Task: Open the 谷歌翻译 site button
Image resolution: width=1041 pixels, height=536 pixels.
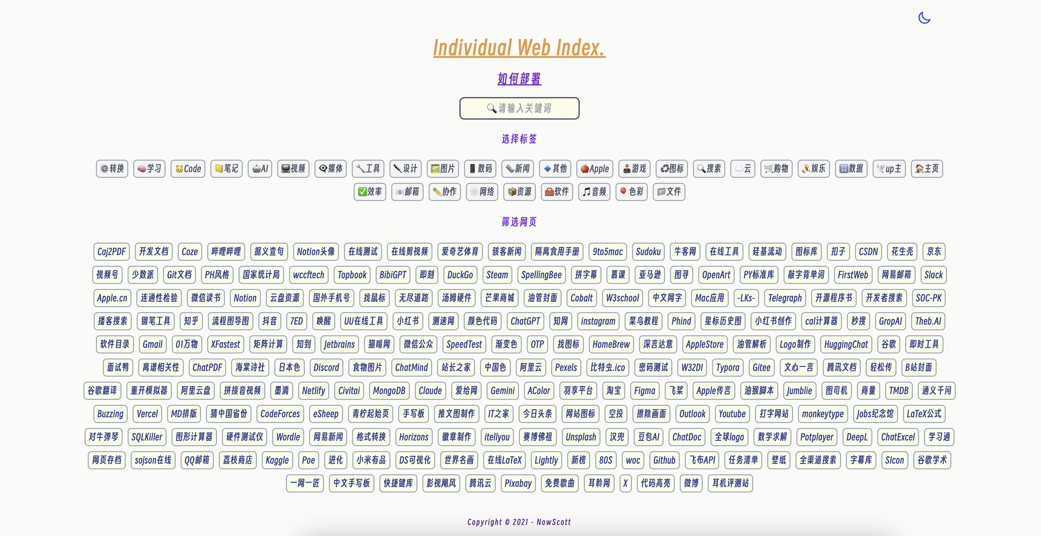Action: [102, 391]
